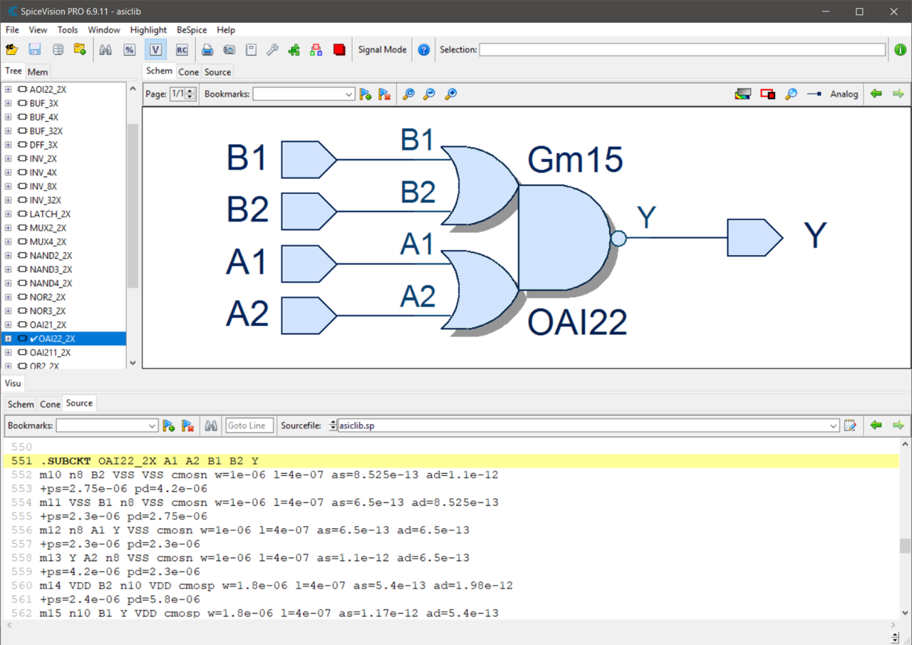Open the Highlight menu
This screenshot has width=912, height=645.
click(148, 30)
